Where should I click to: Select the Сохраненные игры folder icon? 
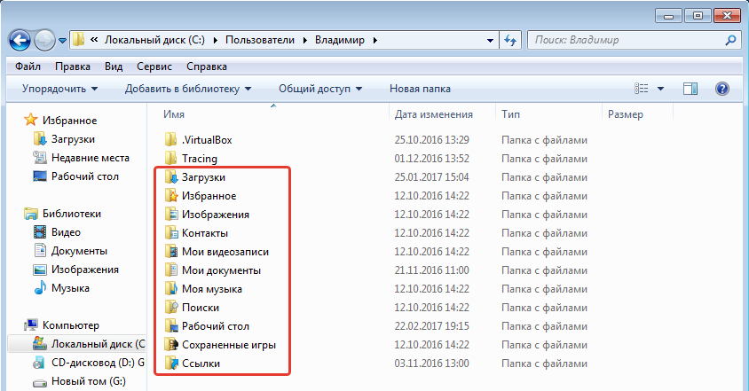tap(171, 344)
